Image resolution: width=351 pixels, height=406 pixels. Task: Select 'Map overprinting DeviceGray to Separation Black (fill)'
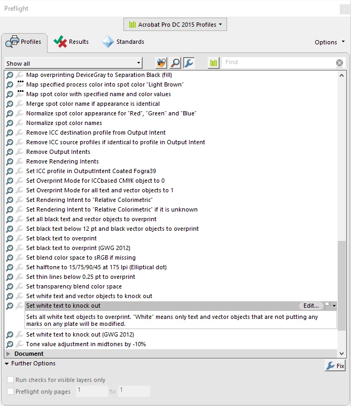point(99,75)
